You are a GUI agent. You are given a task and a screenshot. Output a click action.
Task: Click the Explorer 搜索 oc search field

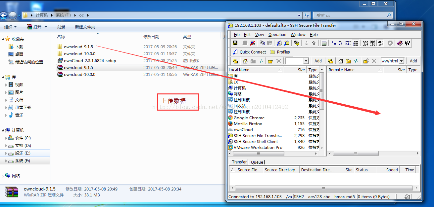click(353, 15)
